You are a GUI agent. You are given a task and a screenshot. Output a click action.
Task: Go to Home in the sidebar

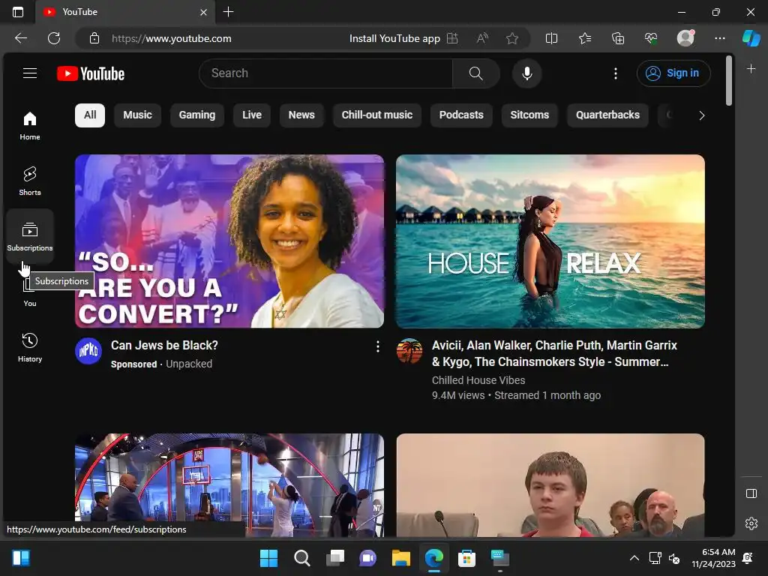pyautogui.click(x=30, y=126)
